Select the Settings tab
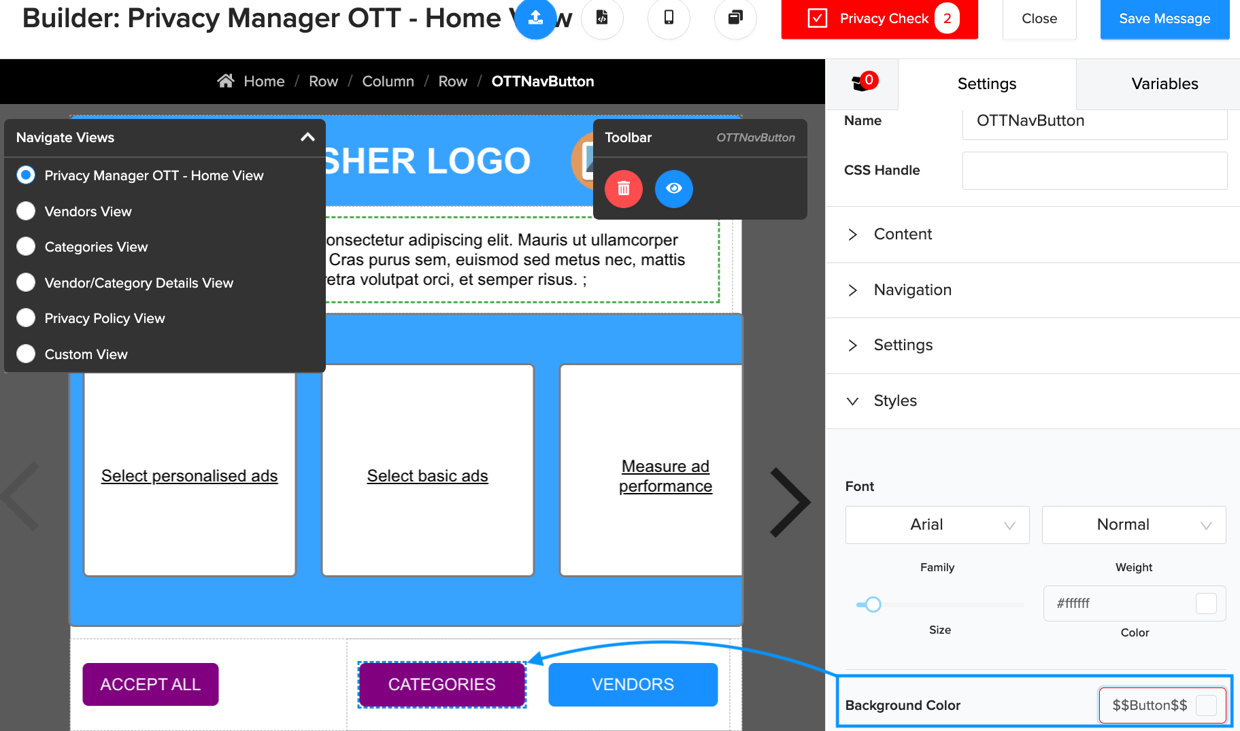The image size is (1240, 731). pyautogui.click(x=986, y=84)
